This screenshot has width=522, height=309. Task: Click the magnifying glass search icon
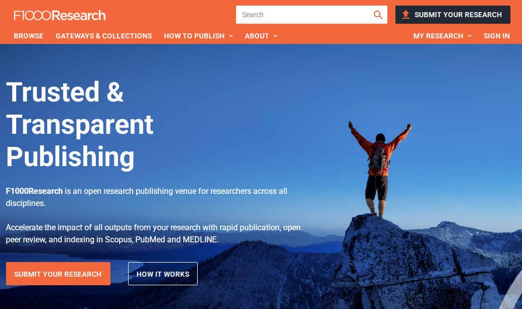coord(378,15)
